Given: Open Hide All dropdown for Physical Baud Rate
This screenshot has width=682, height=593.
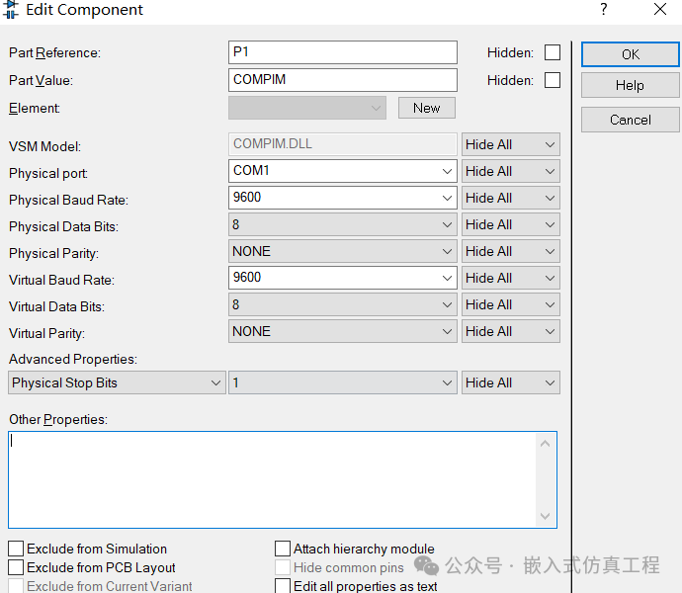Looking at the screenshot, I should pyautogui.click(x=511, y=198).
